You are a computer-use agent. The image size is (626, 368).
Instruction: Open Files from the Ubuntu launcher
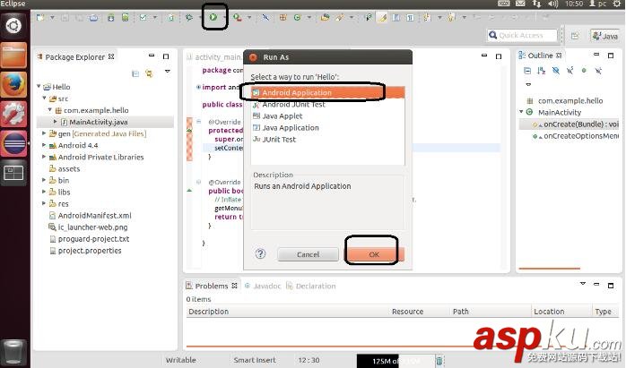click(13, 56)
